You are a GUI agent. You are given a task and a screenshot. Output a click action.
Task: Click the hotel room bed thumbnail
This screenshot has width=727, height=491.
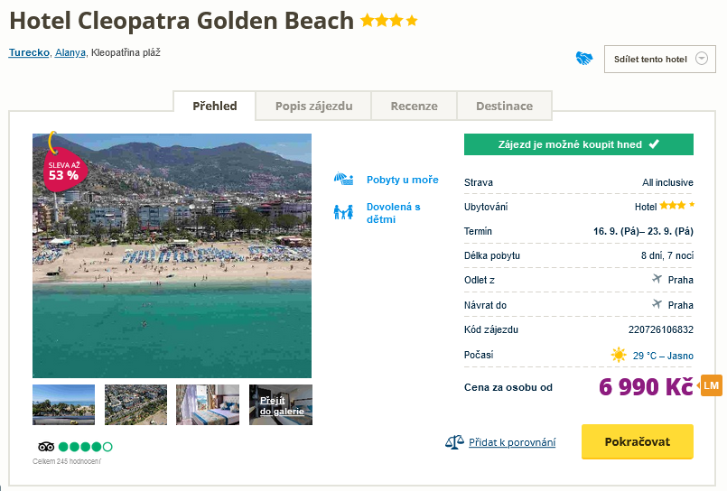(208, 405)
